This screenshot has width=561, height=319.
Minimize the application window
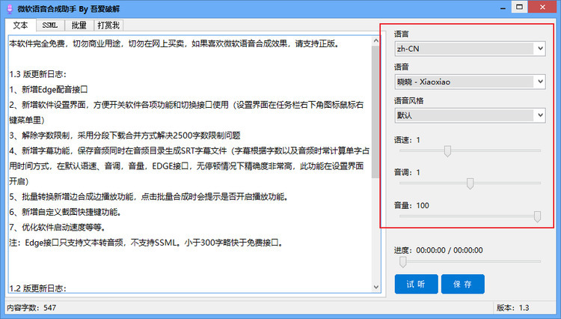tap(503, 7)
